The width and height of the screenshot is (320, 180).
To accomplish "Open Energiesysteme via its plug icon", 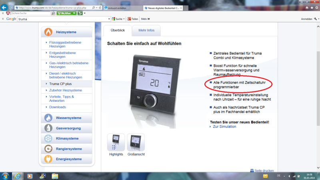I will coord(48,159).
